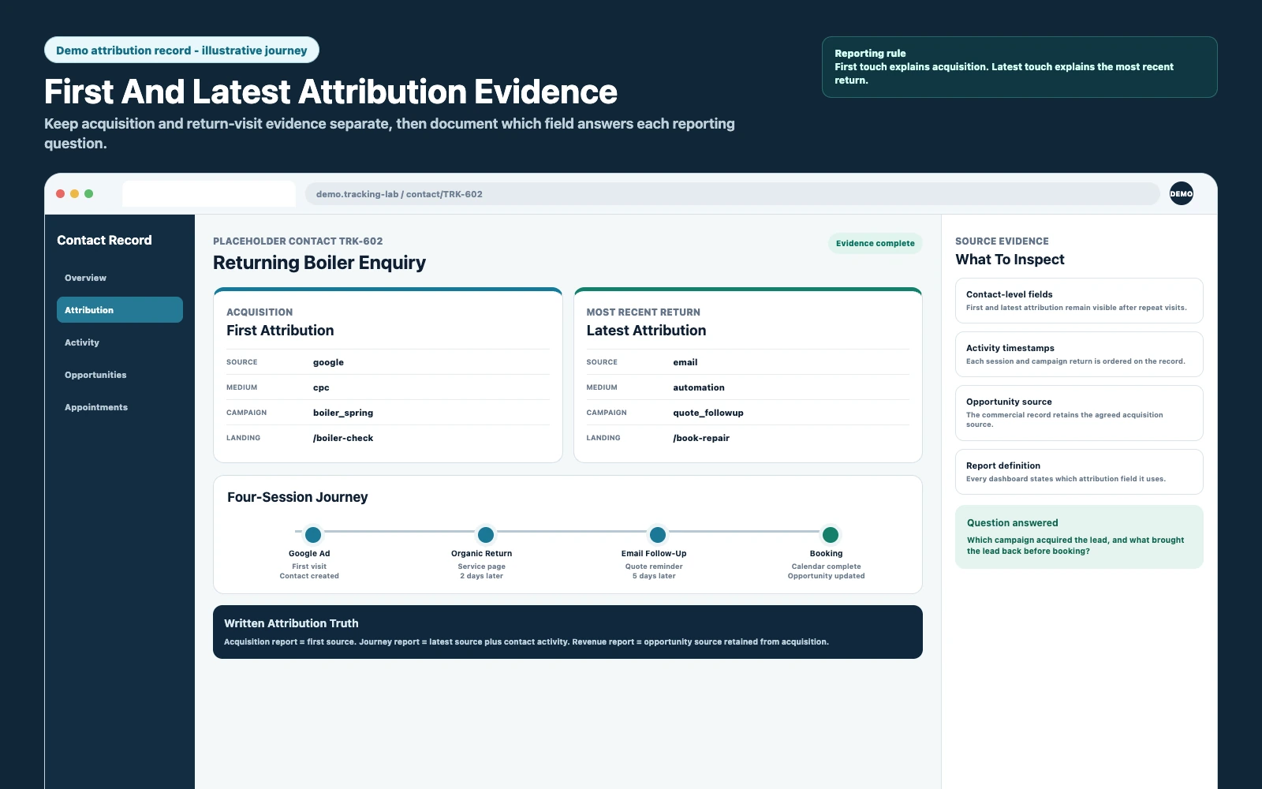Image resolution: width=1262 pixels, height=789 pixels.
Task: Click the Quote reminder text
Action: point(654,567)
